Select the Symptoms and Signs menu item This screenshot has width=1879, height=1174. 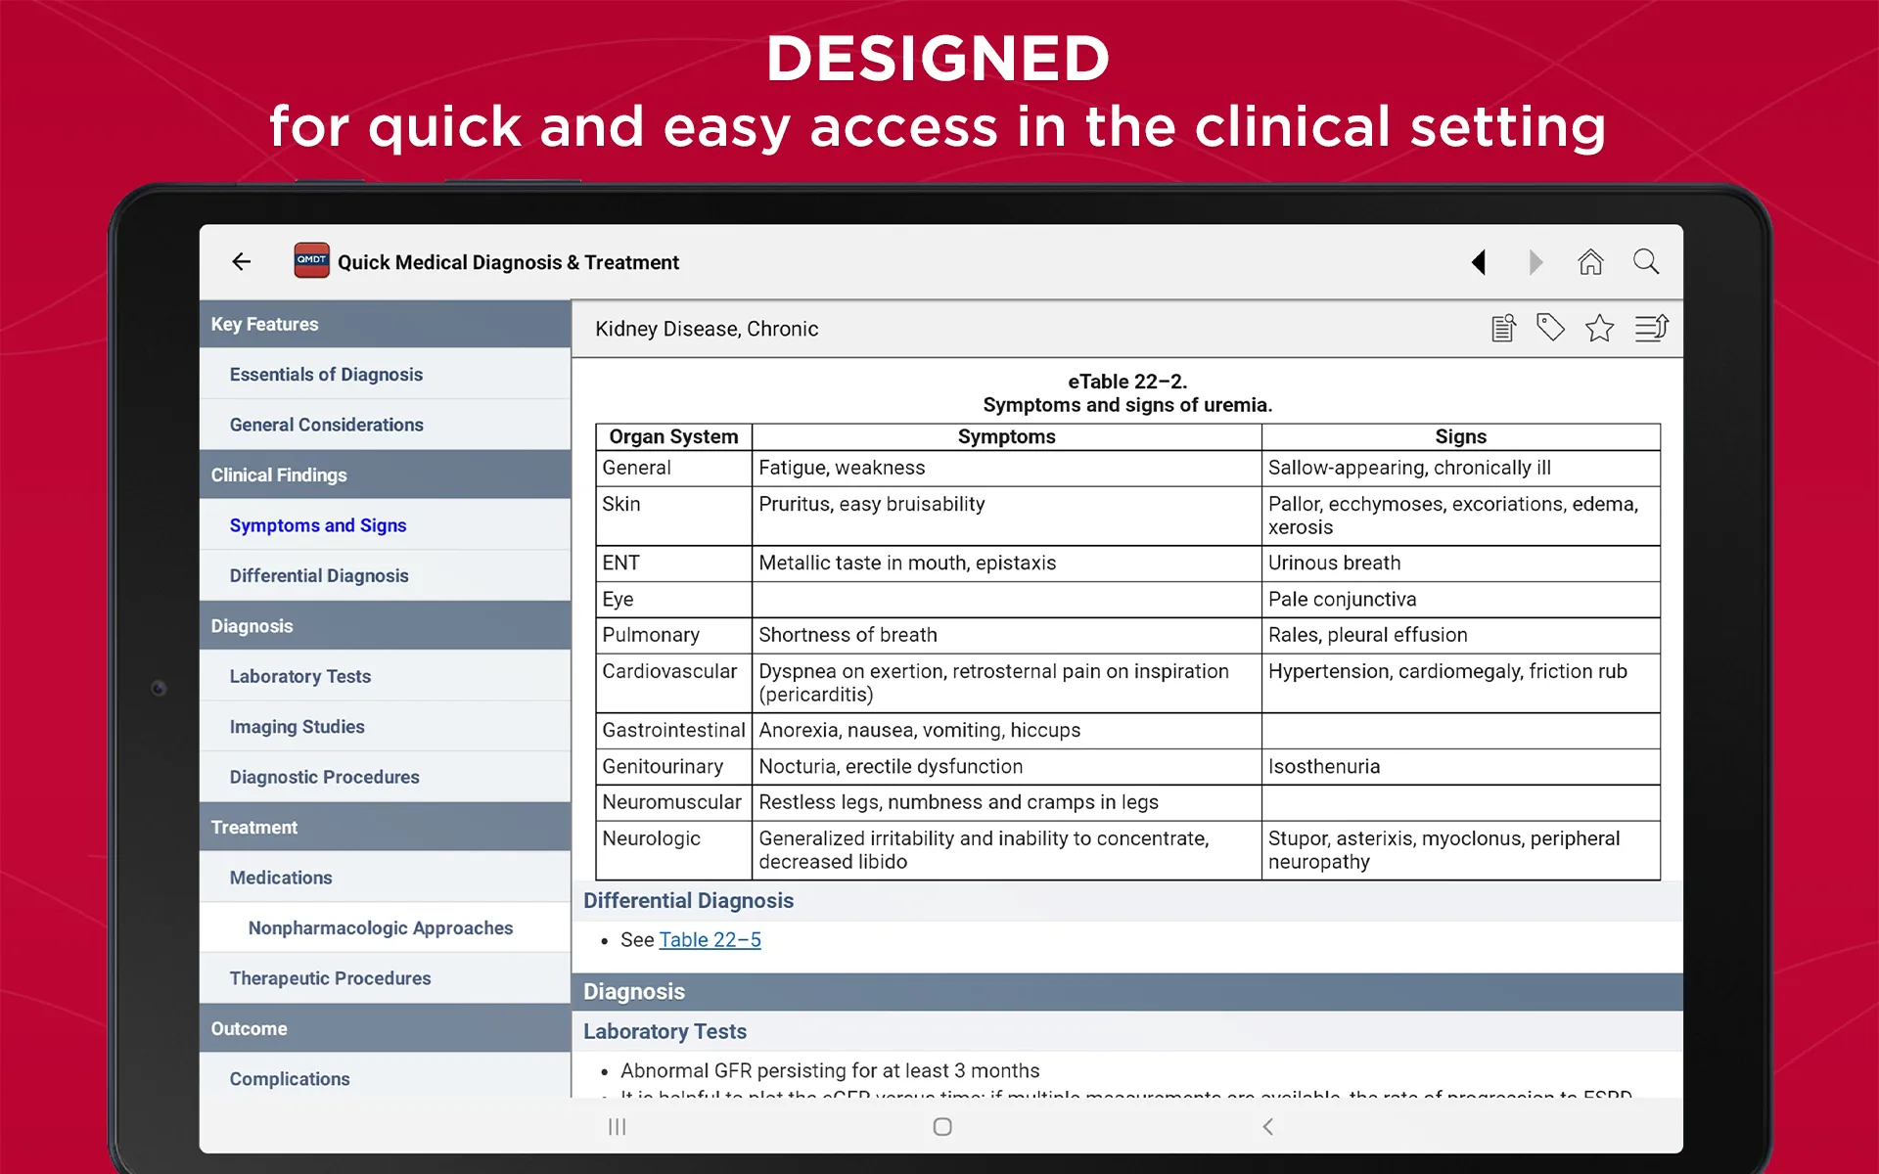[x=318, y=524]
